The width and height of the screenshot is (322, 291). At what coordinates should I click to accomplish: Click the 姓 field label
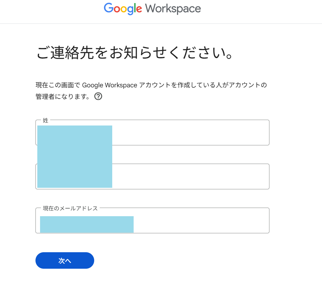[x=46, y=120]
